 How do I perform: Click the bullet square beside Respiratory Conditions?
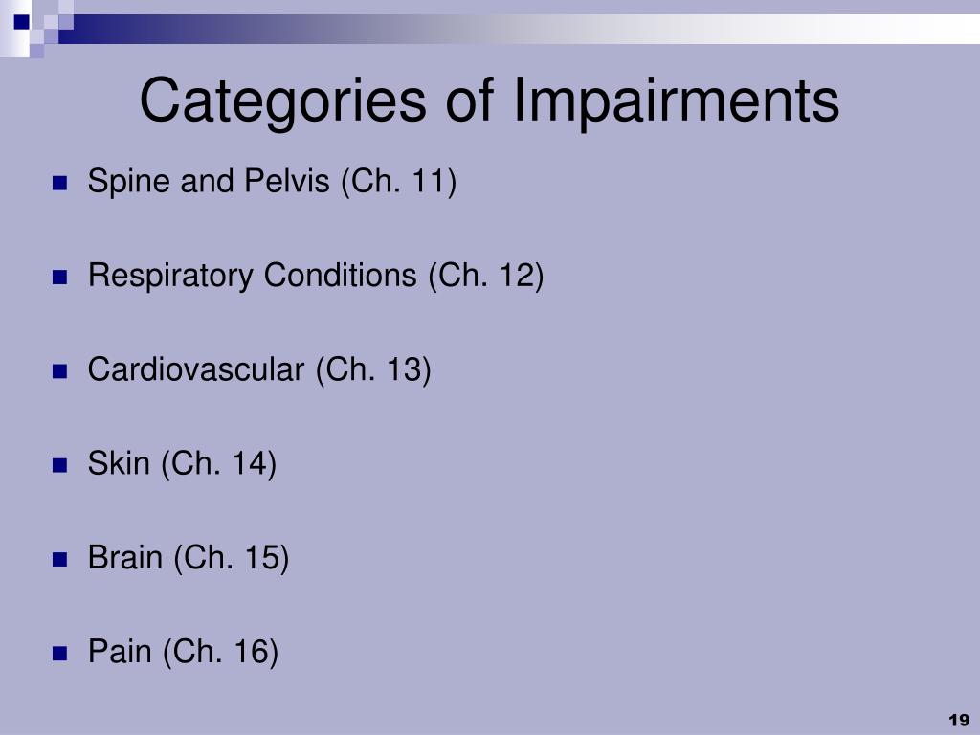pyautogui.click(x=60, y=278)
